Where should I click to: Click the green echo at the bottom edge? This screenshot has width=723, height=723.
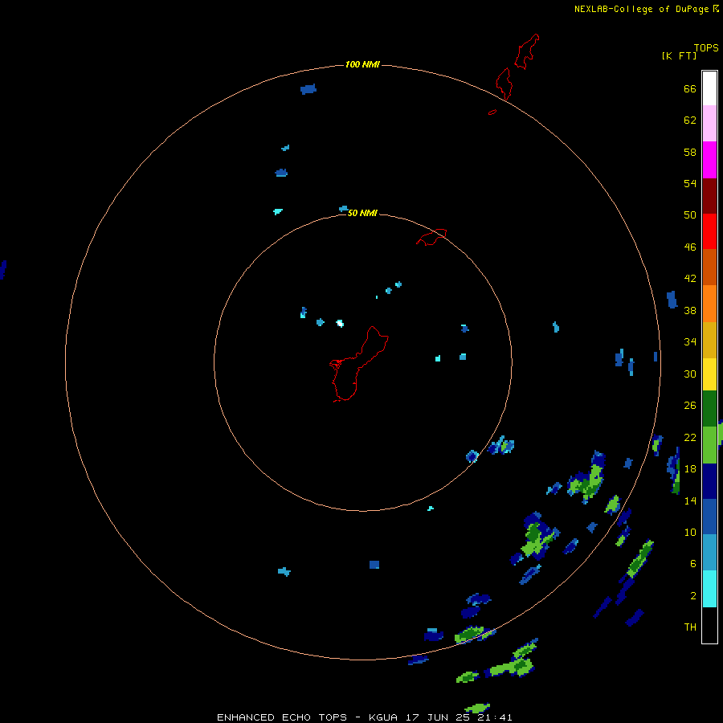tap(477, 708)
